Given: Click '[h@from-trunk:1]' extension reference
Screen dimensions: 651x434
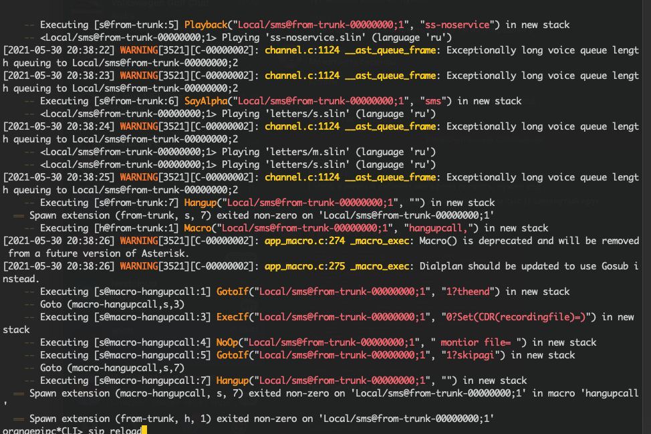Looking at the screenshot, I should pyautogui.click(x=136, y=228).
